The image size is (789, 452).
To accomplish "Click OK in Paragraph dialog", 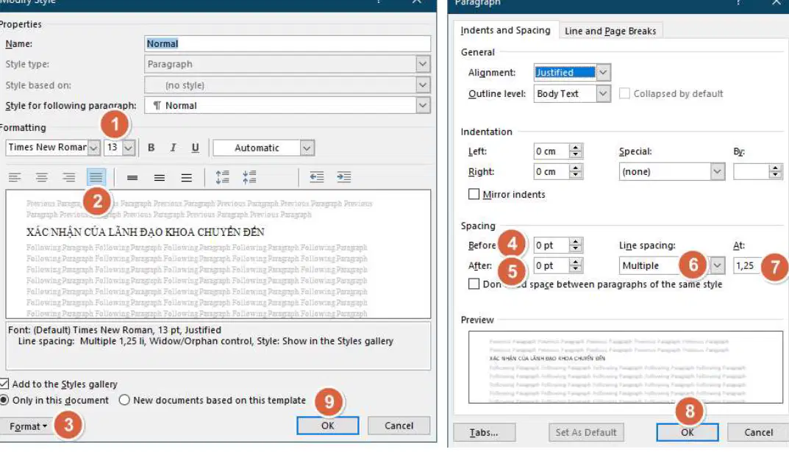I will (688, 432).
